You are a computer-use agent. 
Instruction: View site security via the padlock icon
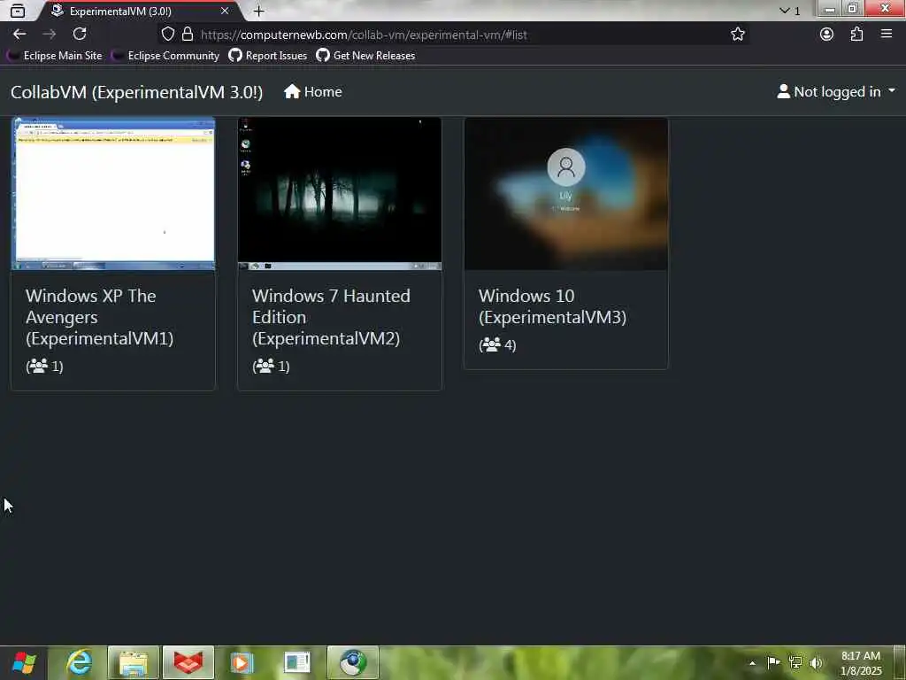point(188,35)
